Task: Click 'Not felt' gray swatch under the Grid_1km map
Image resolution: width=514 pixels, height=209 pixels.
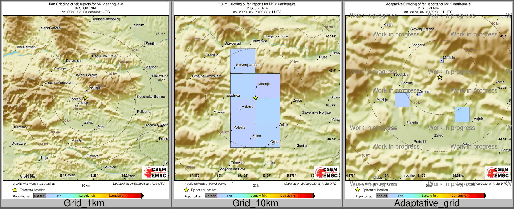Action: coord(39,196)
